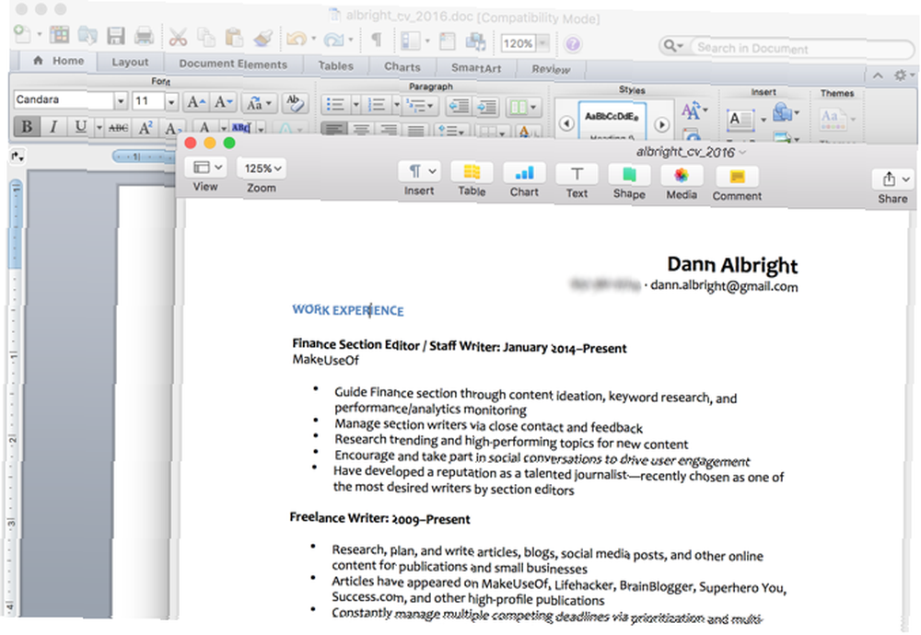
Task: Open the SmartArt ribbon tab
Action: (x=476, y=68)
